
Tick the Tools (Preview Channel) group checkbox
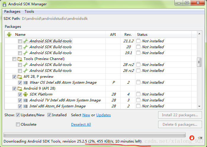click(x=14, y=59)
